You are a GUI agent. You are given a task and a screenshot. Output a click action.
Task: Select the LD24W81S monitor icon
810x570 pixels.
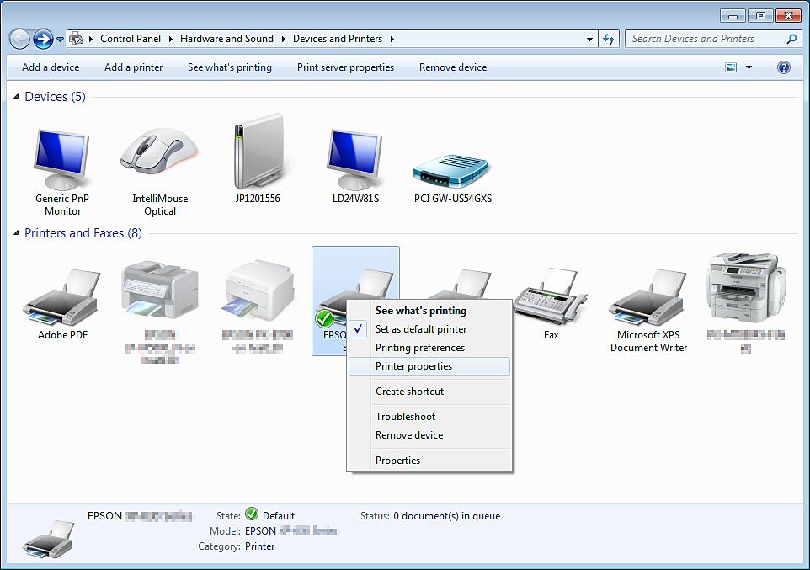pyautogui.click(x=355, y=160)
